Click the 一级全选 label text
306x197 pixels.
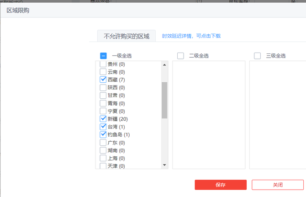click(122, 56)
